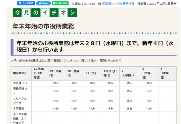This screenshot has width=181, height=124.
Task: Send the page via LINE button
Action: [60, 3]
